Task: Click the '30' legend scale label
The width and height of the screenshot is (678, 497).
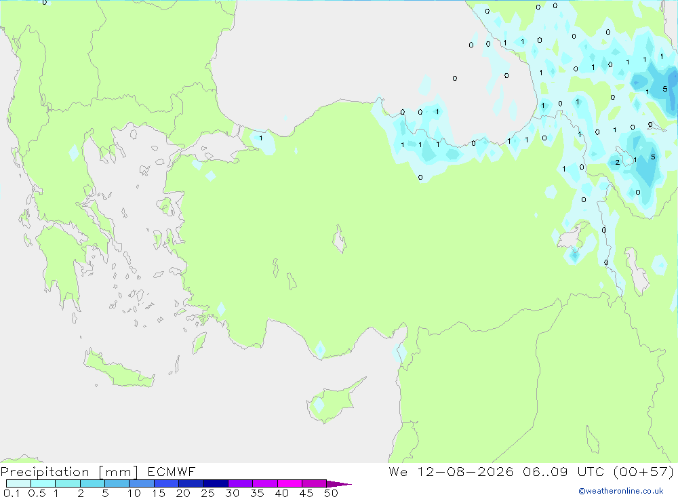Action: pos(232,493)
